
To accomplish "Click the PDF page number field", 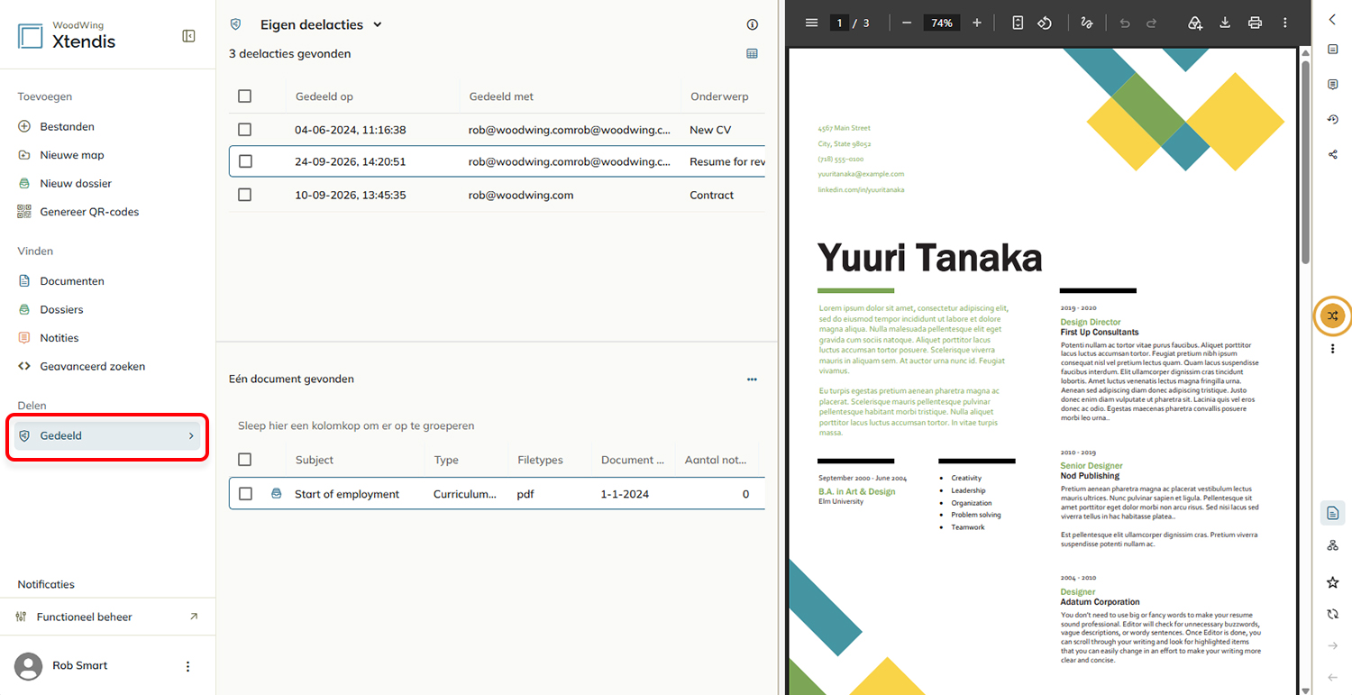I will point(839,23).
